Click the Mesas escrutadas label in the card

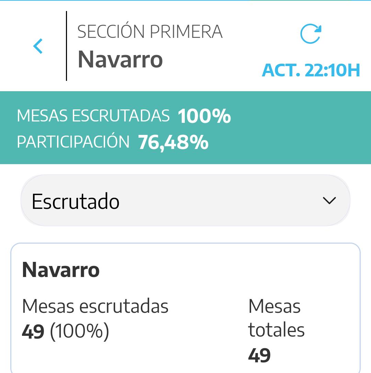95,306
